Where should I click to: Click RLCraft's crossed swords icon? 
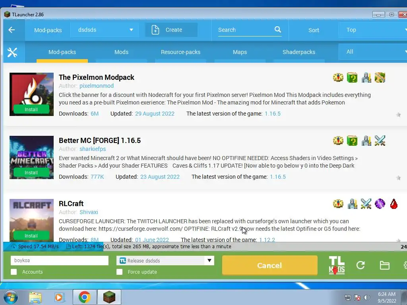(366, 204)
